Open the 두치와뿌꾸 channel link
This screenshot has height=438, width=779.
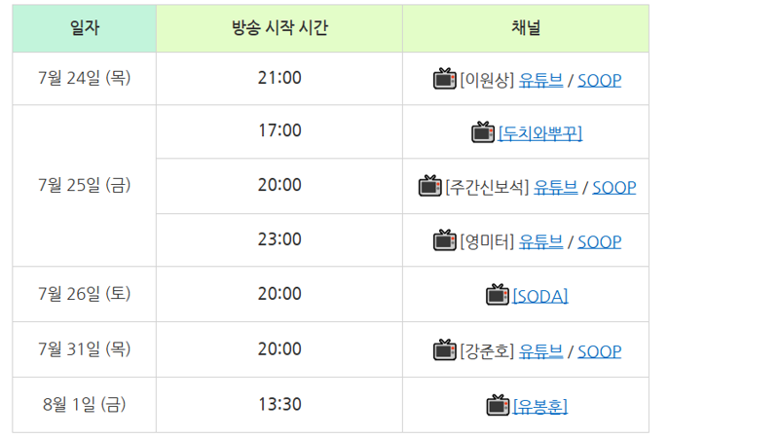[x=540, y=133]
